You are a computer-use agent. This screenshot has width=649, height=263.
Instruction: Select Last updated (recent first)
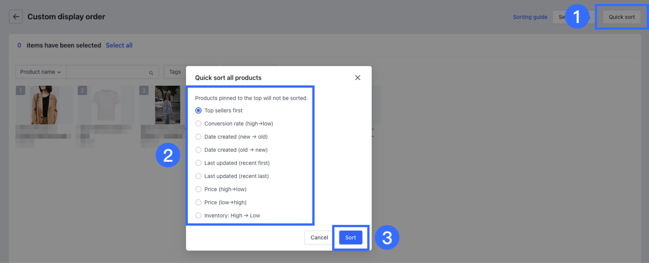pyautogui.click(x=199, y=163)
